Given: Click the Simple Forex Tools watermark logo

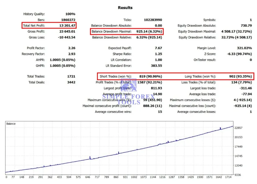Looking at the screenshot, I should (129, 92).
